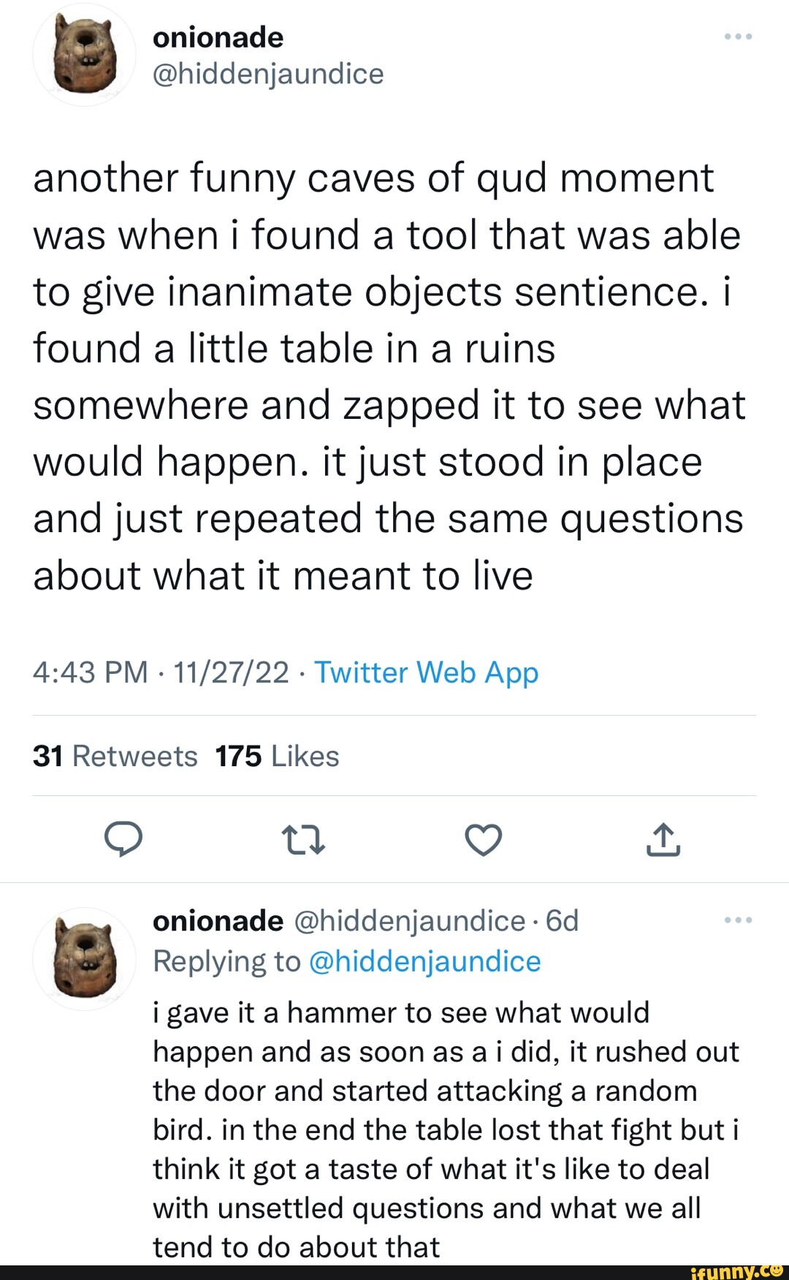Click the 4:43 PM timestamp

tap(91, 673)
